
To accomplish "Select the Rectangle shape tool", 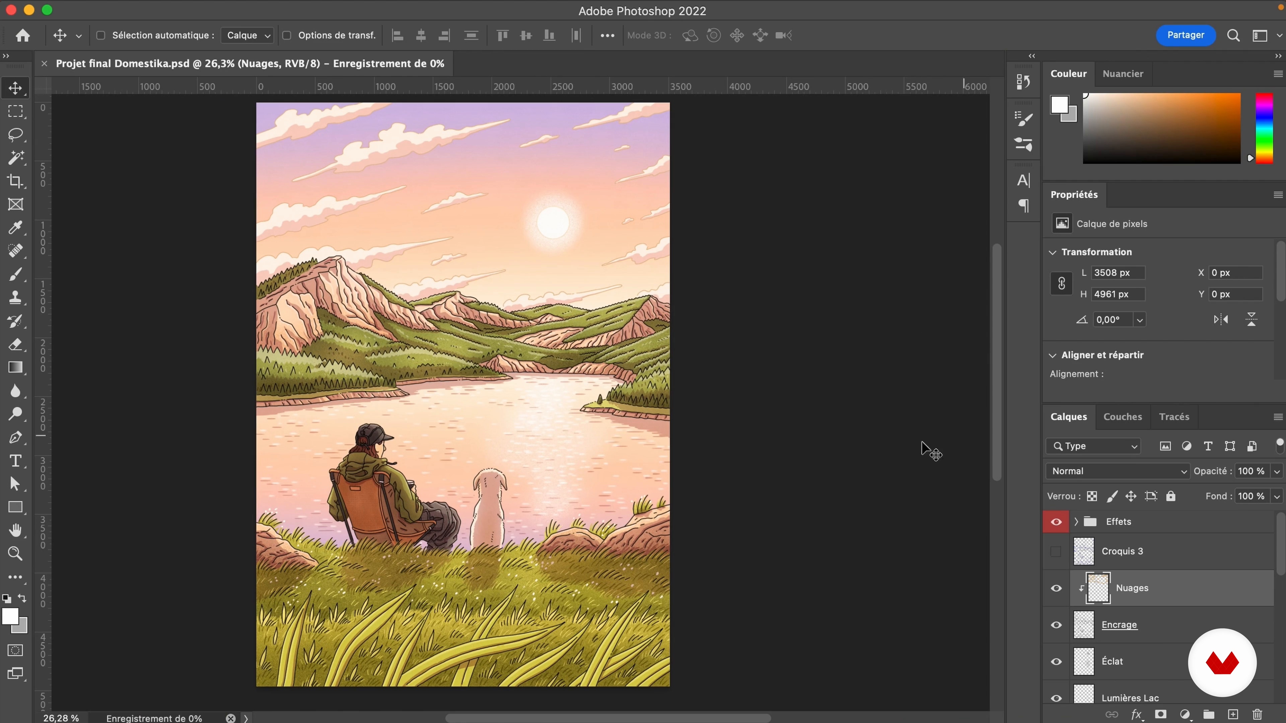I will (15, 507).
